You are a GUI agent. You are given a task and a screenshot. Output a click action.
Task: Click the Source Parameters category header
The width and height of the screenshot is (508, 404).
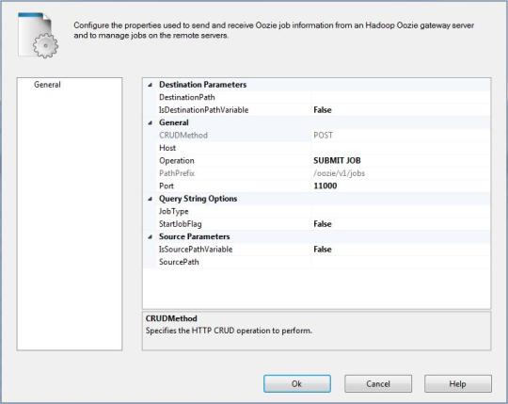coord(195,236)
